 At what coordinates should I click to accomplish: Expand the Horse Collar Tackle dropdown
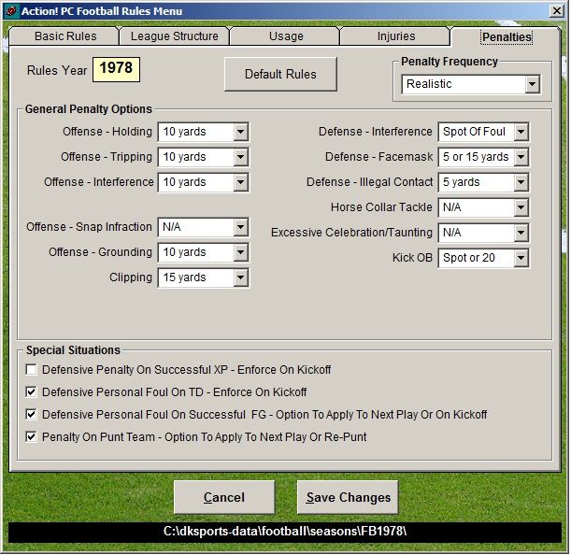[x=521, y=207]
